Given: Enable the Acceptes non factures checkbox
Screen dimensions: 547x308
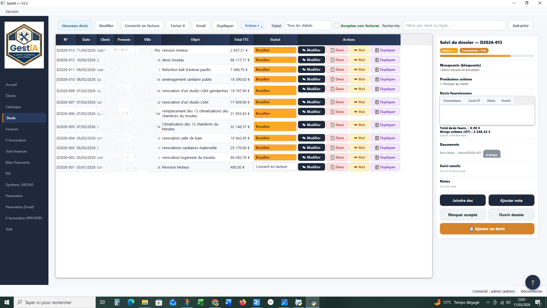Looking at the screenshot, I should 337,26.
